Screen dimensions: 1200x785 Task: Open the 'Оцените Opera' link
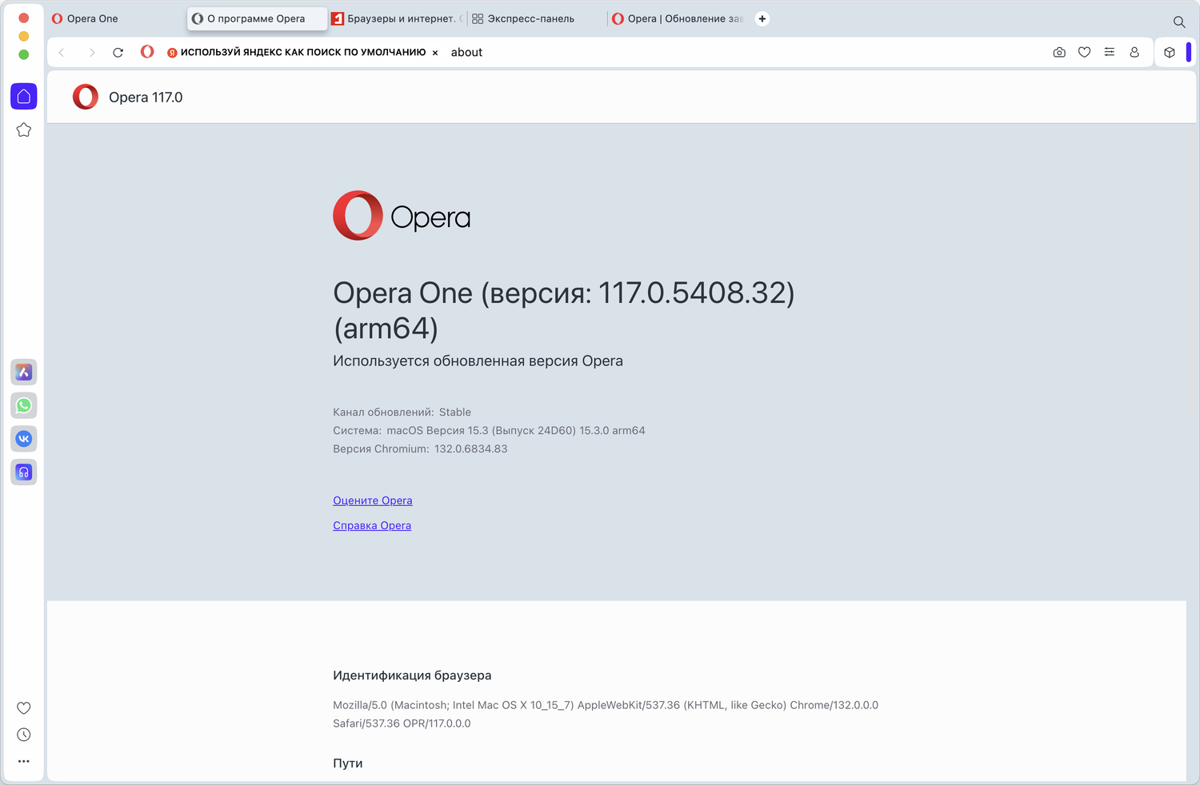point(373,500)
